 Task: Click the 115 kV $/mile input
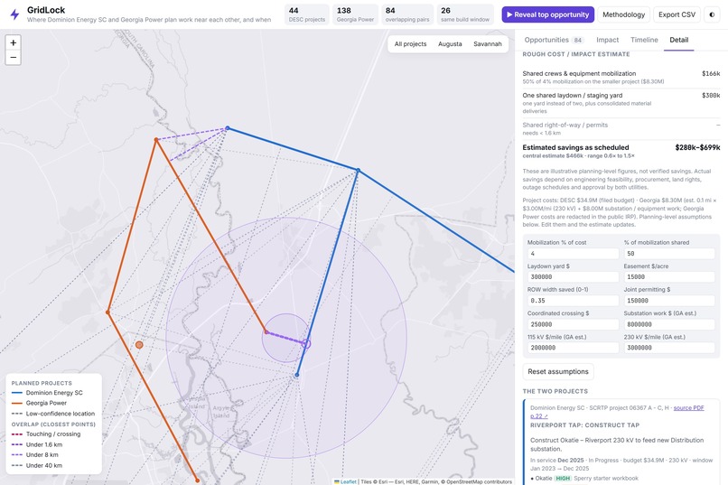point(573,348)
